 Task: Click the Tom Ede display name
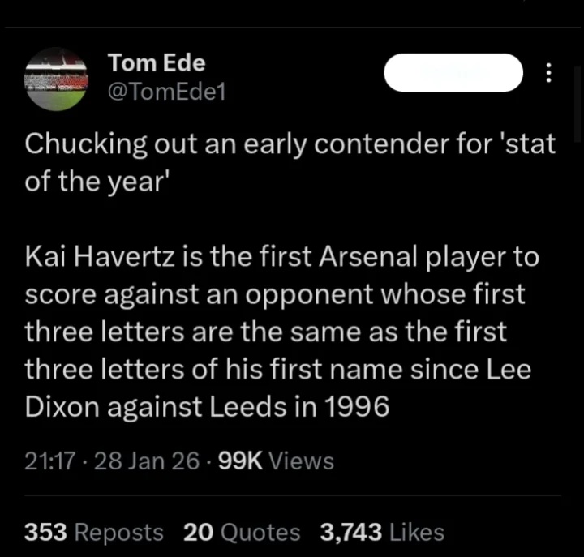pos(157,62)
